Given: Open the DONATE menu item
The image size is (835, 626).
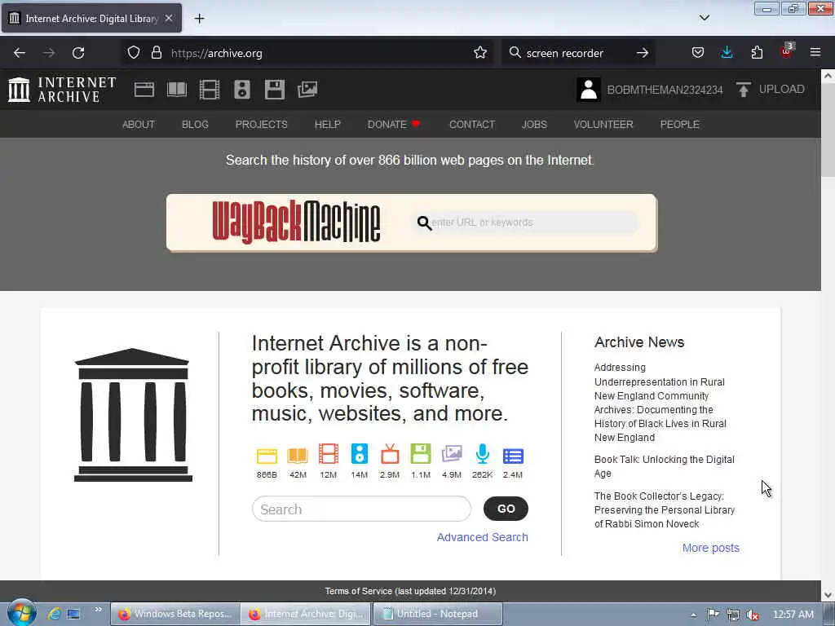Looking at the screenshot, I should tap(394, 125).
